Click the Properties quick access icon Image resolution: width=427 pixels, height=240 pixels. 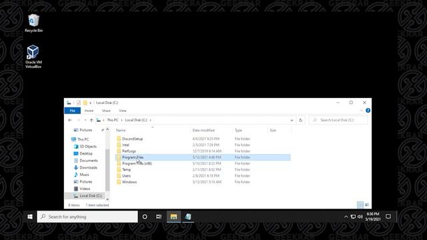point(79,103)
